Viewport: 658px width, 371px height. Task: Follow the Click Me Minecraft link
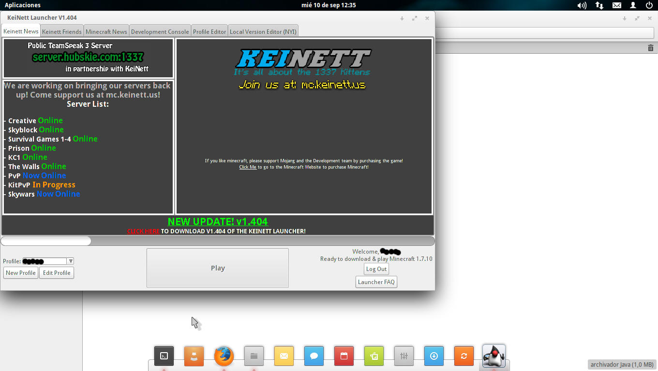(248, 167)
